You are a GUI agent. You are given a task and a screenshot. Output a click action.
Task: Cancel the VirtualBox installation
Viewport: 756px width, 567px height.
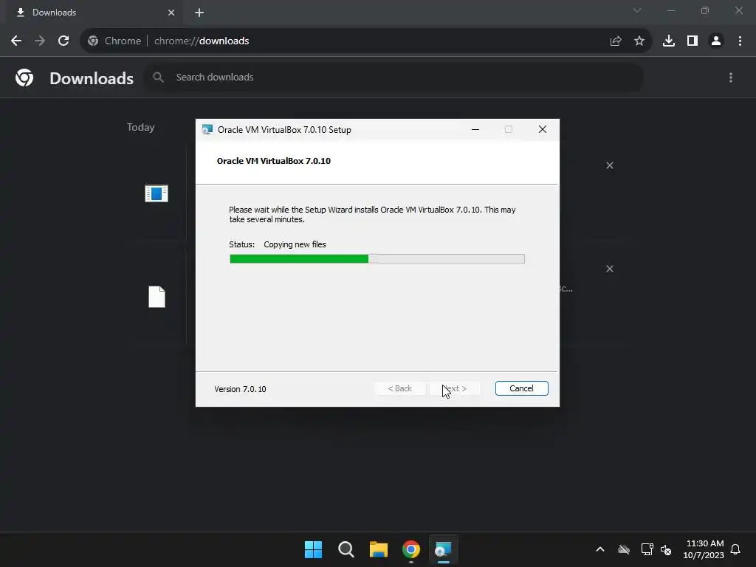(521, 388)
